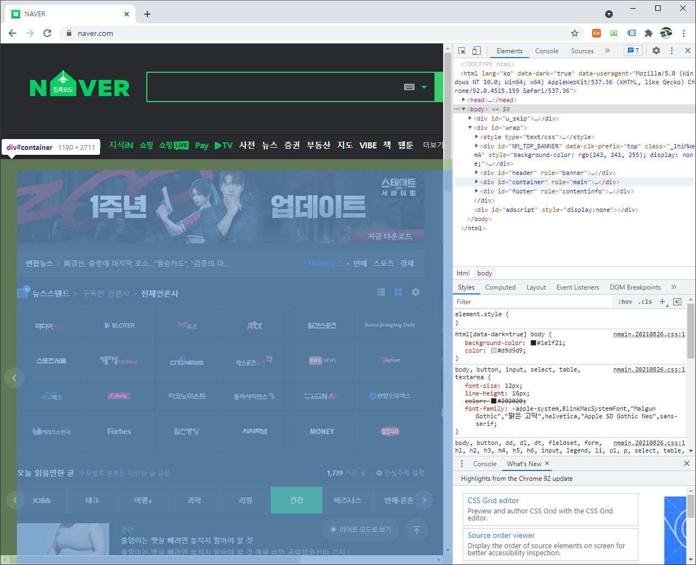
Task: Expand the div header node
Action: click(477, 173)
